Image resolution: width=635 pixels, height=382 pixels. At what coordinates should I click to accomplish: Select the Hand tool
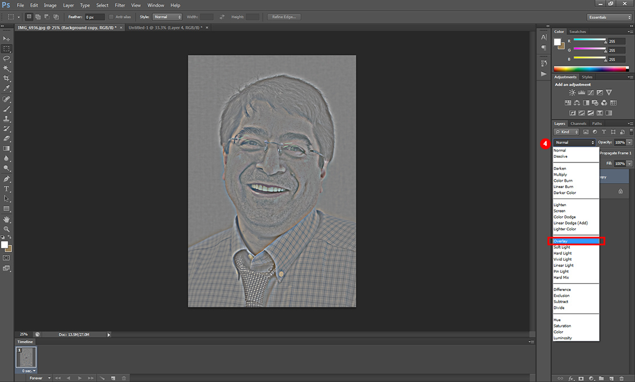click(6, 220)
